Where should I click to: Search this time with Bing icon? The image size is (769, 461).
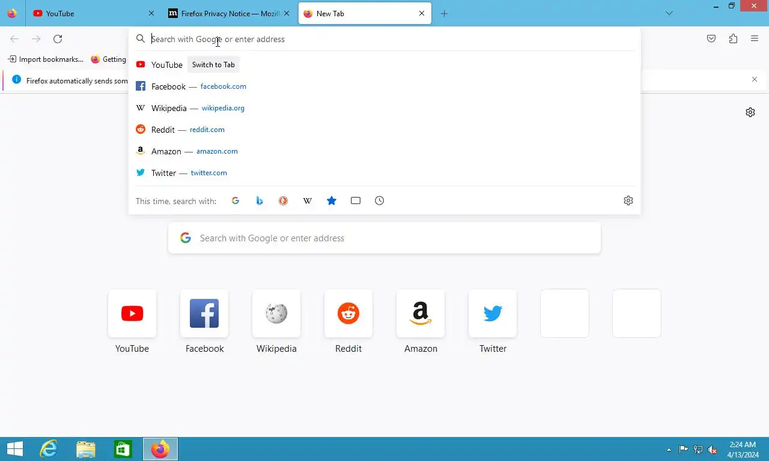(x=260, y=200)
